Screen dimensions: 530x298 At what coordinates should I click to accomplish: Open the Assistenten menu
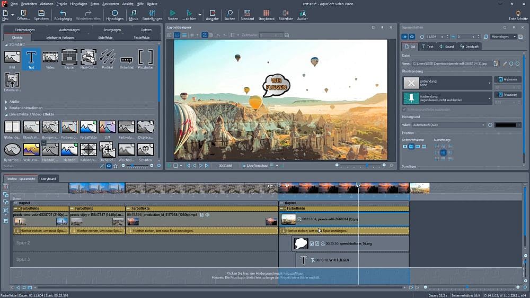(x=110, y=4)
